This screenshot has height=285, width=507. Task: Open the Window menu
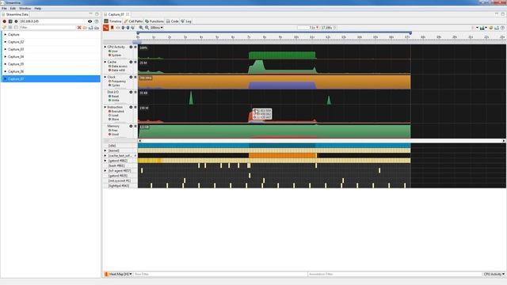click(25, 9)
